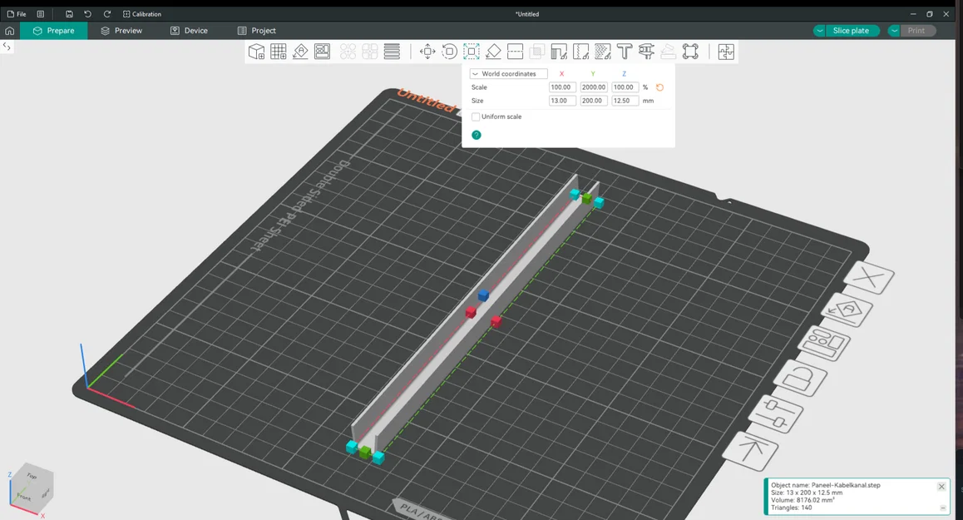Screen dimensions: 963x520
Task: Click the Untitled plate name label
Action: click(427, 102)
